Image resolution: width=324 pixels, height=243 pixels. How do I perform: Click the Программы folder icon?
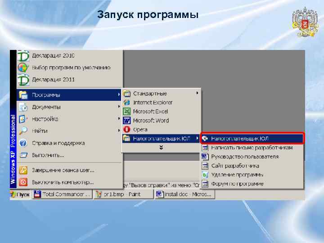click(23, 95)
